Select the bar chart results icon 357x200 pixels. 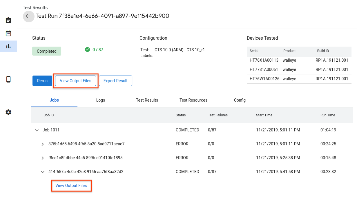(8, 46)
